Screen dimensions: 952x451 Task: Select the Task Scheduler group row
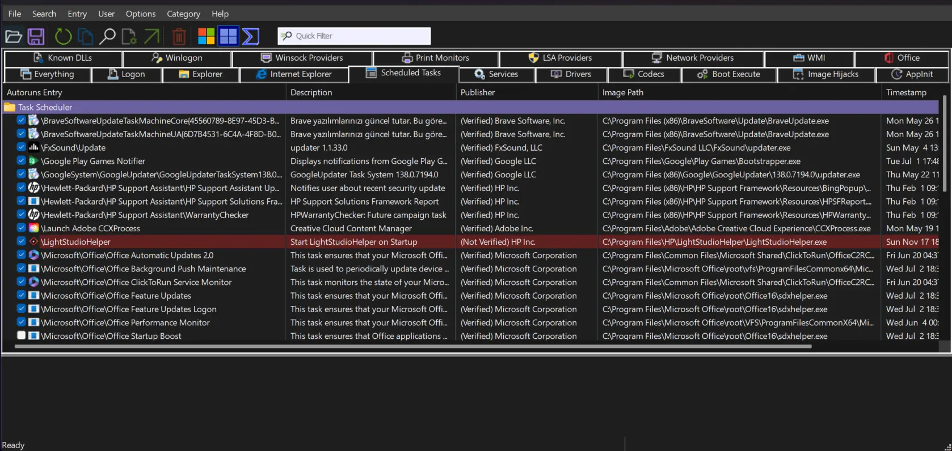[471, 107]
